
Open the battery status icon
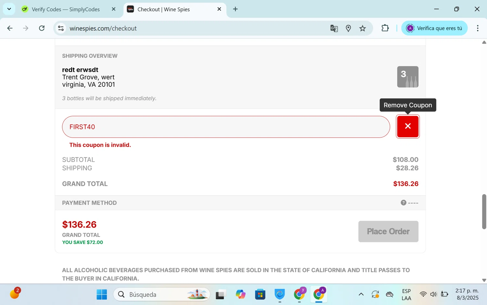[x=444, y=295]
